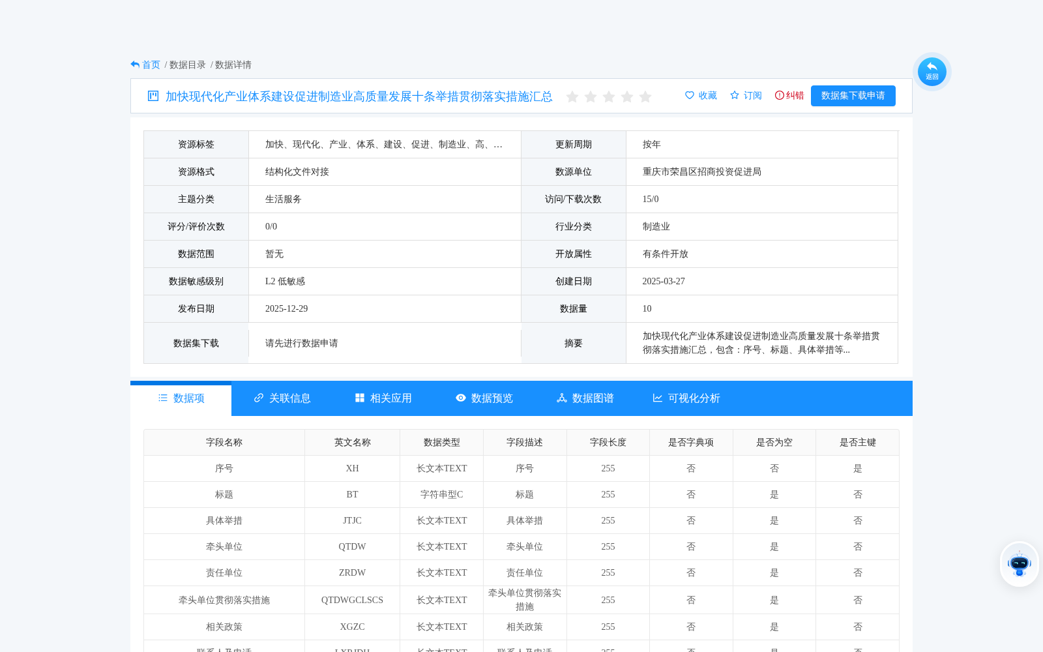Viewport: 1043px width, 652px height.
Task: Click the QTDW cell
Action: click(x=353, y=547)
